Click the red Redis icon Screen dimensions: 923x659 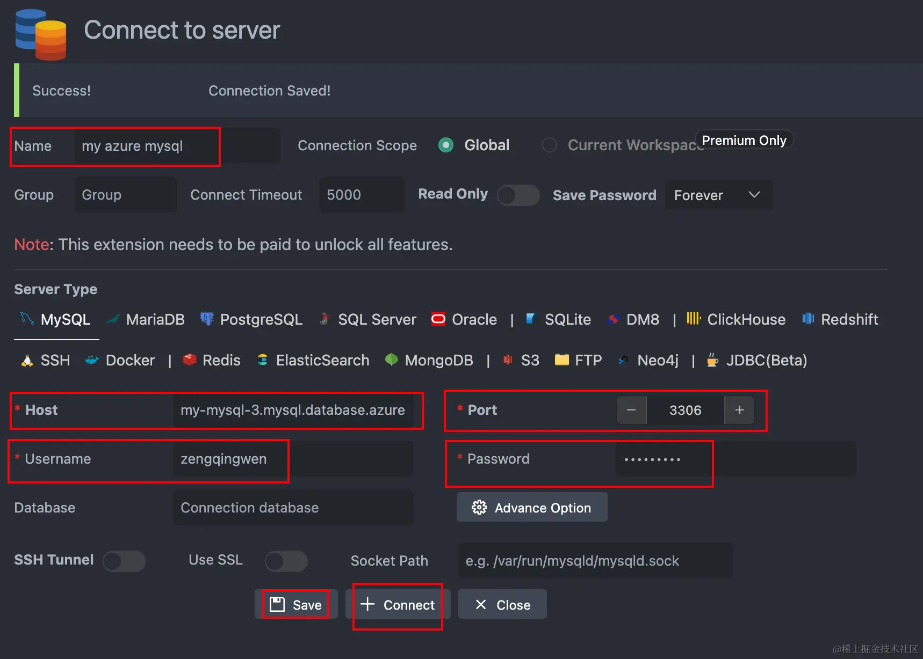pyautogui.click(x=189, y=360)
